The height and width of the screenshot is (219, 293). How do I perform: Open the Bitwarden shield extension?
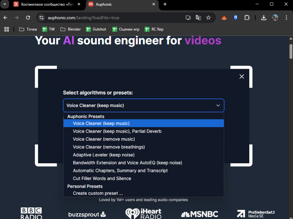click(236, 18)
